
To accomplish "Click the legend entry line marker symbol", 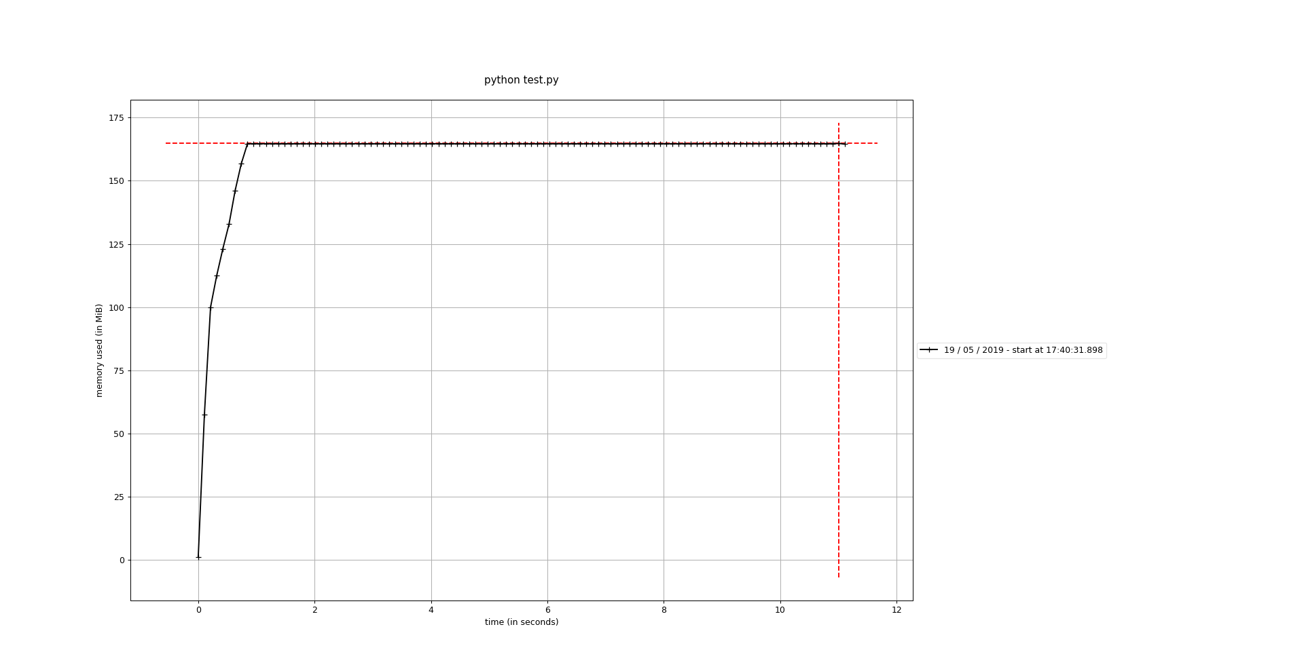I will tap(929, 349).
